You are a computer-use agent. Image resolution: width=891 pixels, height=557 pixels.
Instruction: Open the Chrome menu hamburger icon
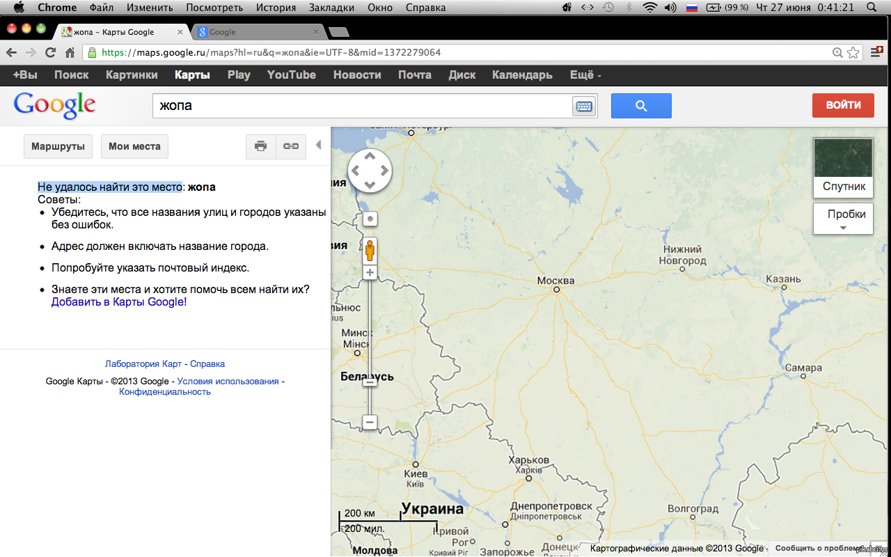coord(877,52)
